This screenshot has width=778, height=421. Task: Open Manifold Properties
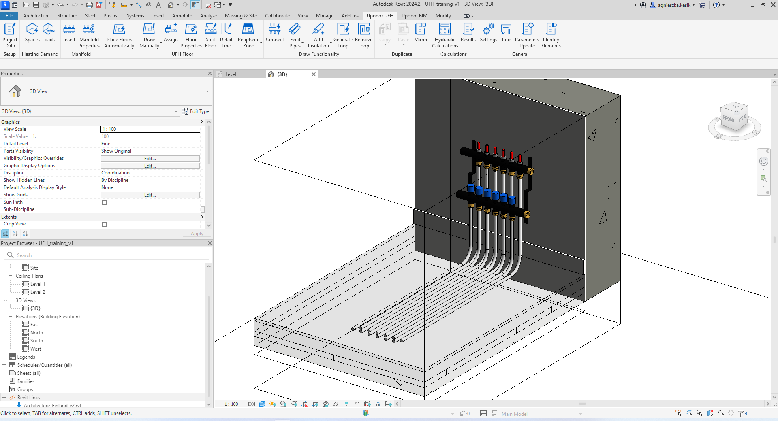[89, 35]
